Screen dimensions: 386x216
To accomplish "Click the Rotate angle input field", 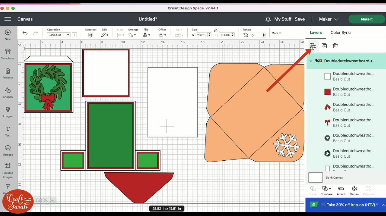I will click(x=256, y=35).
